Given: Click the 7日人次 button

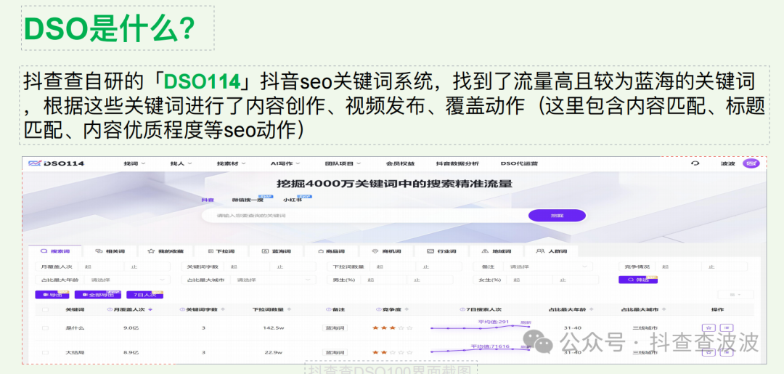Looking at the screenshot, I should pos(145,295).
